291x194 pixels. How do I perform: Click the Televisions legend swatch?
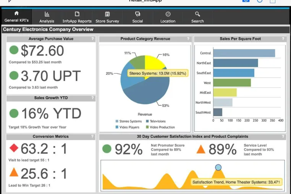(147, 121)
